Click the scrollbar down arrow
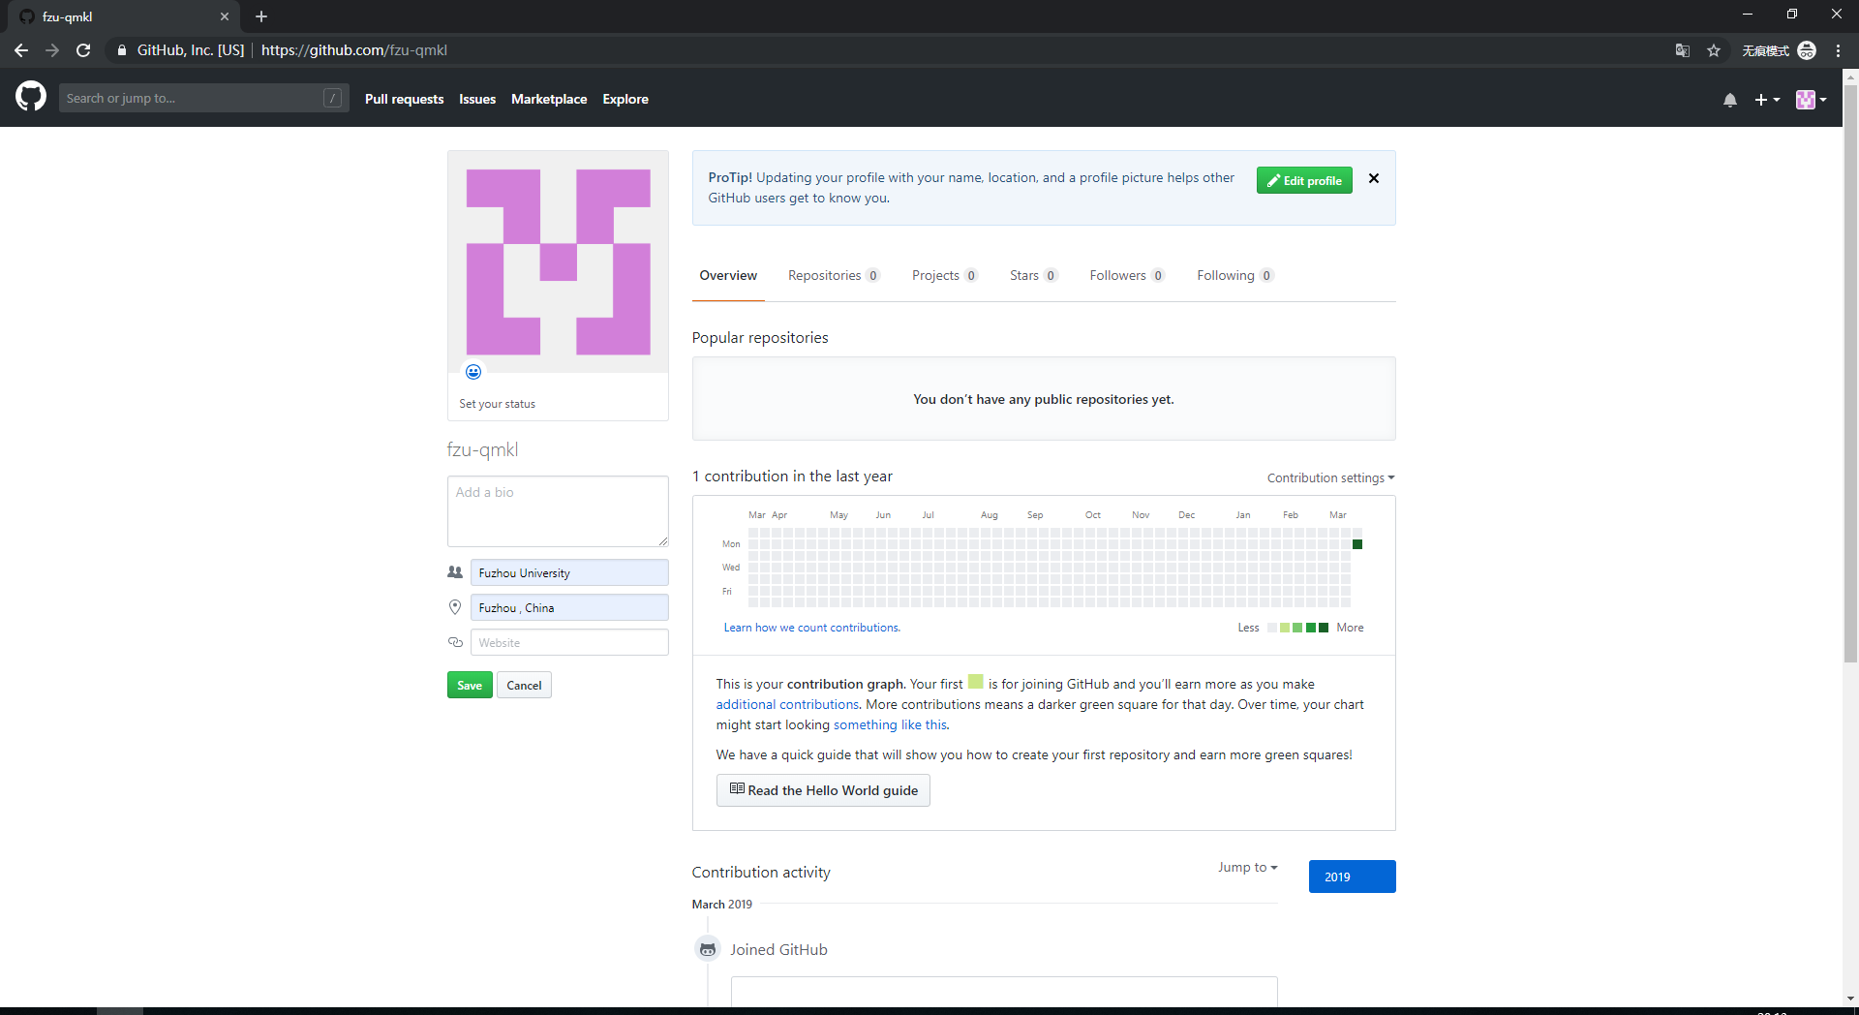This screenshot has height=1015, width=1859. (x=1850, y=998)
